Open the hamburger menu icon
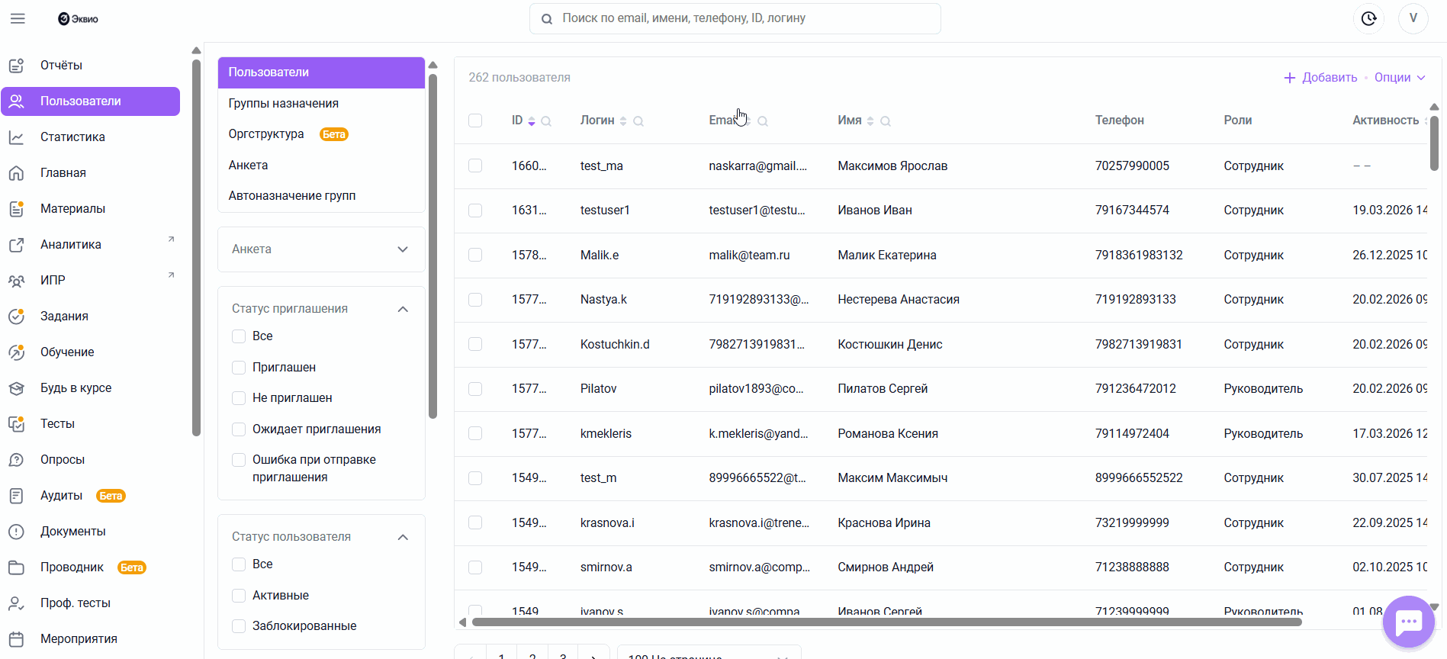This screenshot has width=1447, height=659. (x=18, y=18)
